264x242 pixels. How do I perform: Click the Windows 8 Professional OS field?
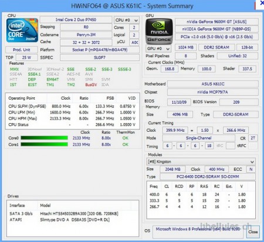point(198,232)
